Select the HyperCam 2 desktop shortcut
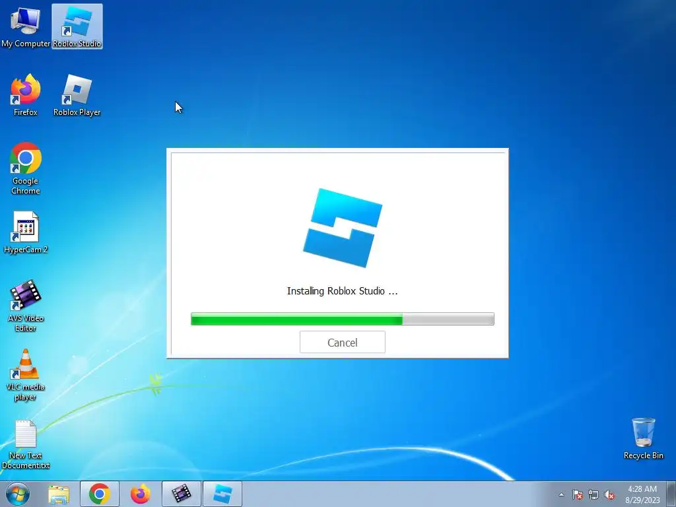Viewport: 676px width, 507px height. click(x=26, y=233)
